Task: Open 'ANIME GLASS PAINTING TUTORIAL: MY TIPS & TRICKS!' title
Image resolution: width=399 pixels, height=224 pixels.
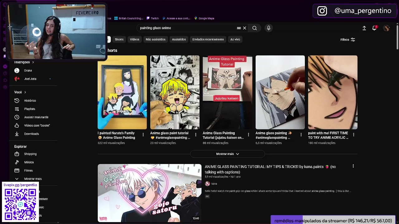Action: (x=270, y=169)
